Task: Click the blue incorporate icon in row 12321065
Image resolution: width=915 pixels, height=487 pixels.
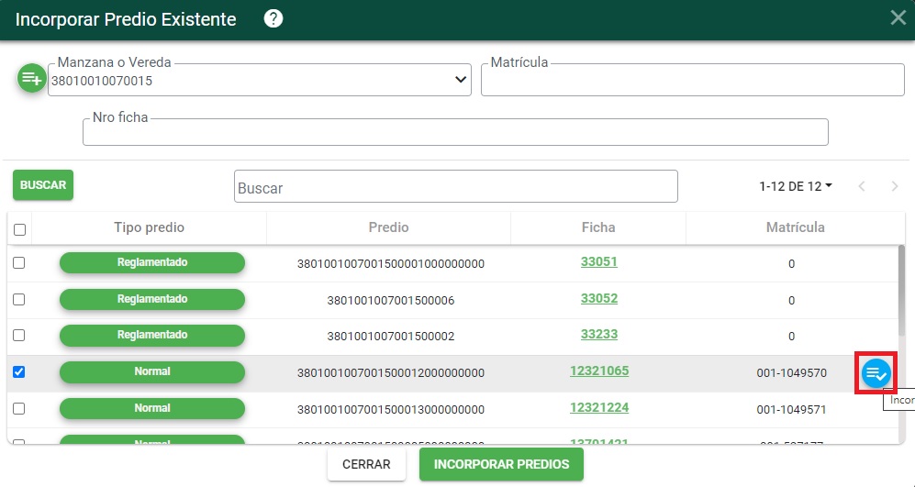Action: tap(876, 373)
